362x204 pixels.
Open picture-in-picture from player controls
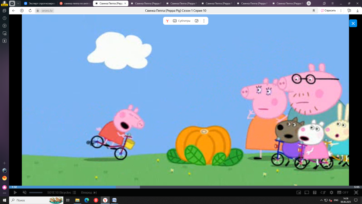pyautogui.click(x=299, y=193)
